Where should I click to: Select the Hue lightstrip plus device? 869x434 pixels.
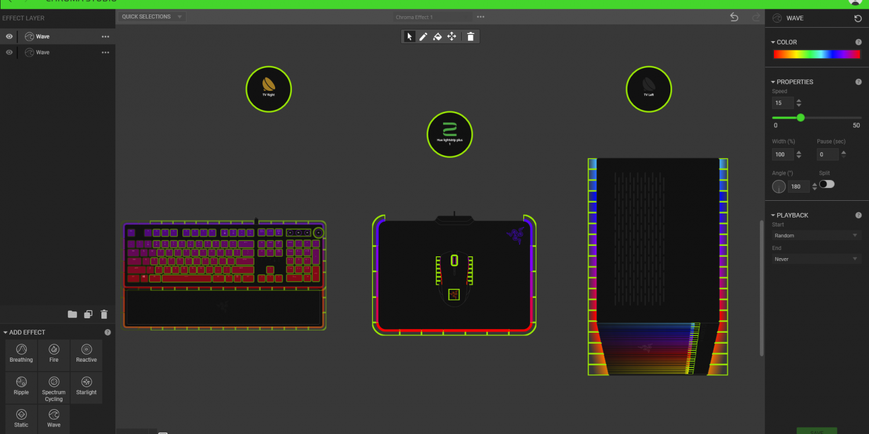click(450, 134)
